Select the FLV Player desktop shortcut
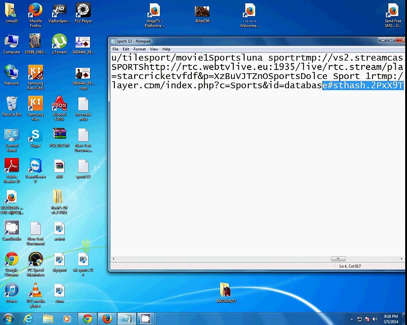The width and height of the screenshot is (407, 325). pyautogui.click(x=83, y=12)
